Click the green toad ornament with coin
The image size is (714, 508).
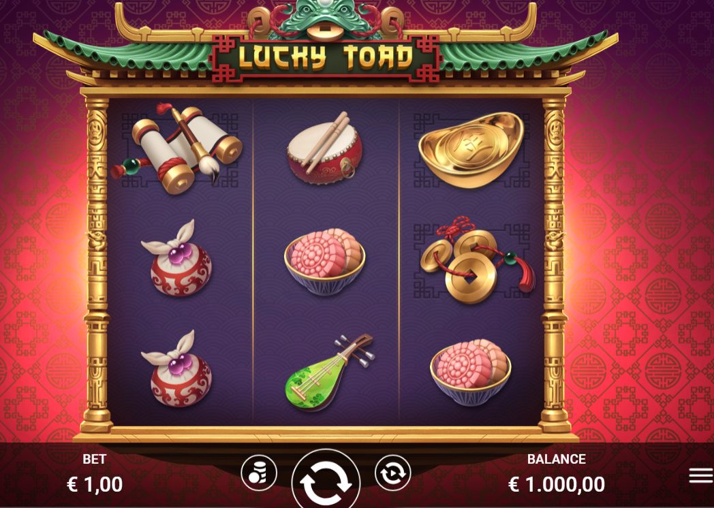click(x=325, y=20)
